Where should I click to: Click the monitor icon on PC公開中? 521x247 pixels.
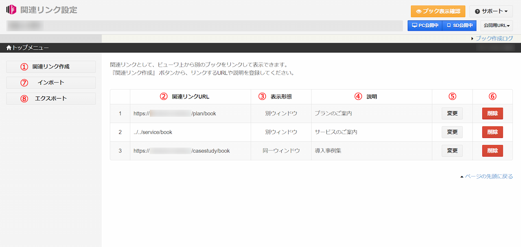(x=414, y=26)
